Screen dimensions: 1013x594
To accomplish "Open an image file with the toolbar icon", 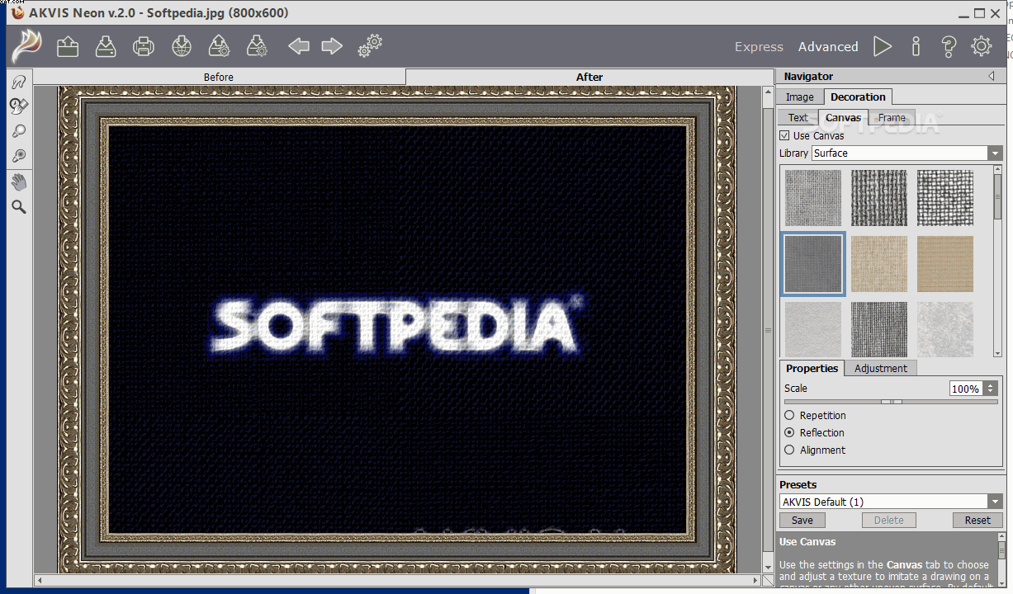I will [x=68, y=46].
